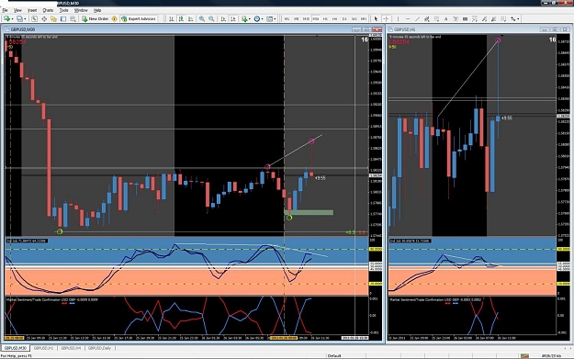This screenshot has width=574, height=359.
Task: Open the Tools menu
Action: click(64, 10)
